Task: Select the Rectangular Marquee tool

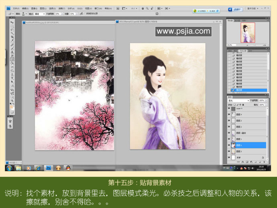Action: pos(12,26)
